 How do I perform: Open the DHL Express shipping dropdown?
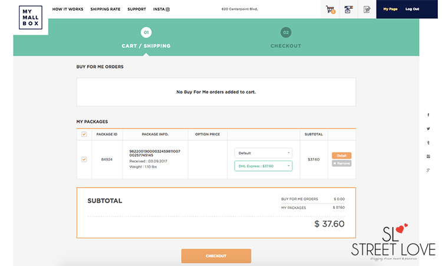click(x=263, y=166)
